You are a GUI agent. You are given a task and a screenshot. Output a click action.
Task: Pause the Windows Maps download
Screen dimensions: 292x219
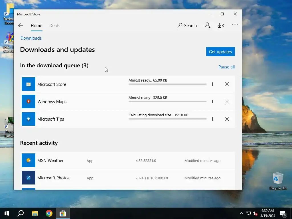[x=213, y=102]
